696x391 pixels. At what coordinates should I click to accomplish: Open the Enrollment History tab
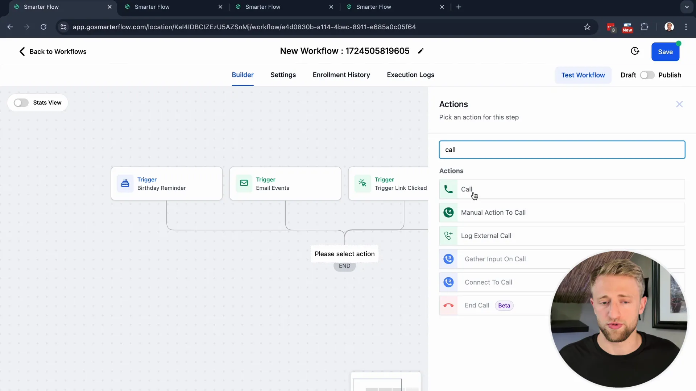pos(341,75)
